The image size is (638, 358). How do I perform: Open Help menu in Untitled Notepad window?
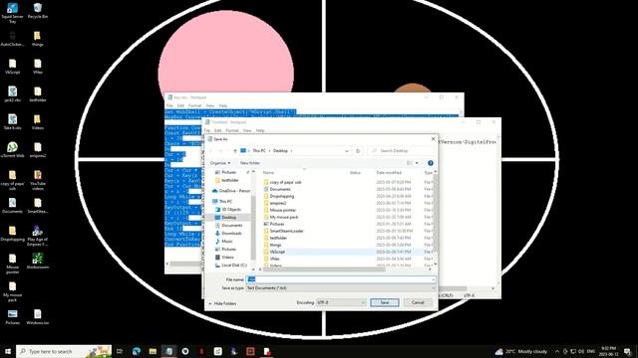[260, 130]
